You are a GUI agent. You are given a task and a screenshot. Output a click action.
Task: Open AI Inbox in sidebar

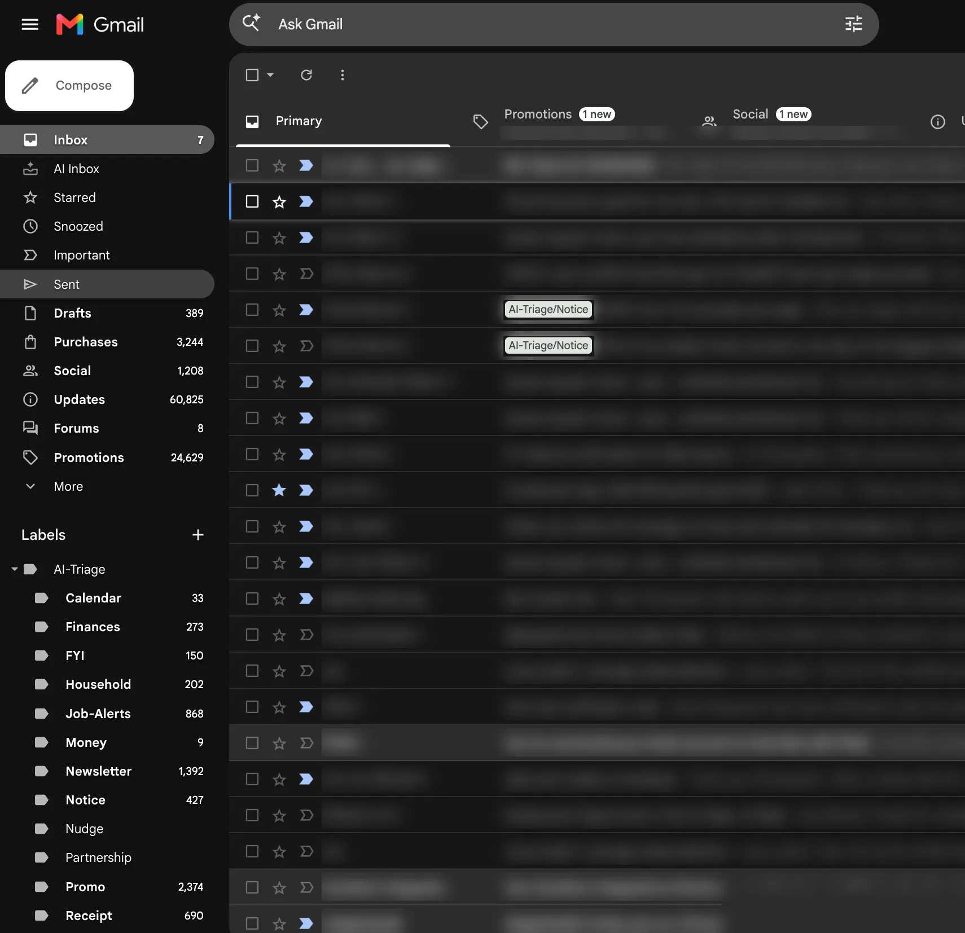(107, 169)
